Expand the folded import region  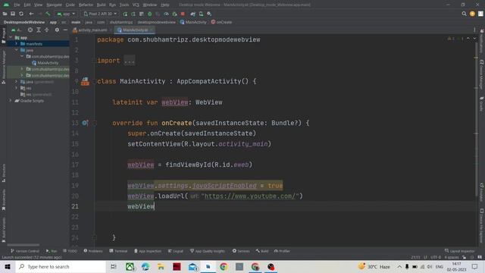pos(130,61)
